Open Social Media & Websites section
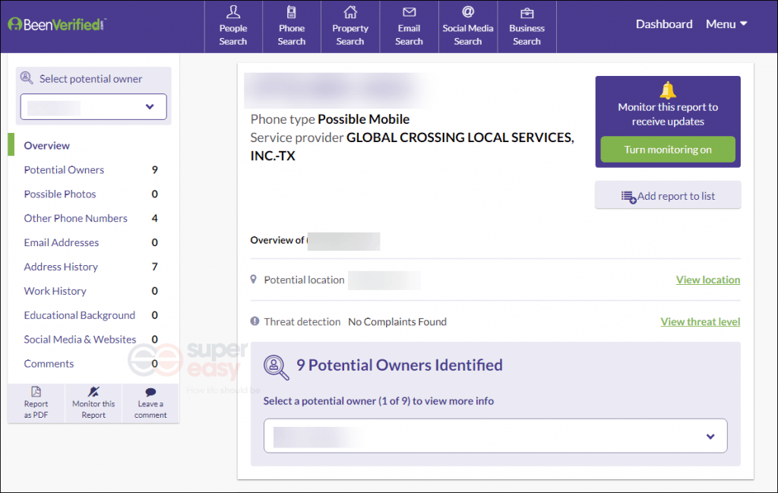778x493 pixels. click(x=80, y=340)
